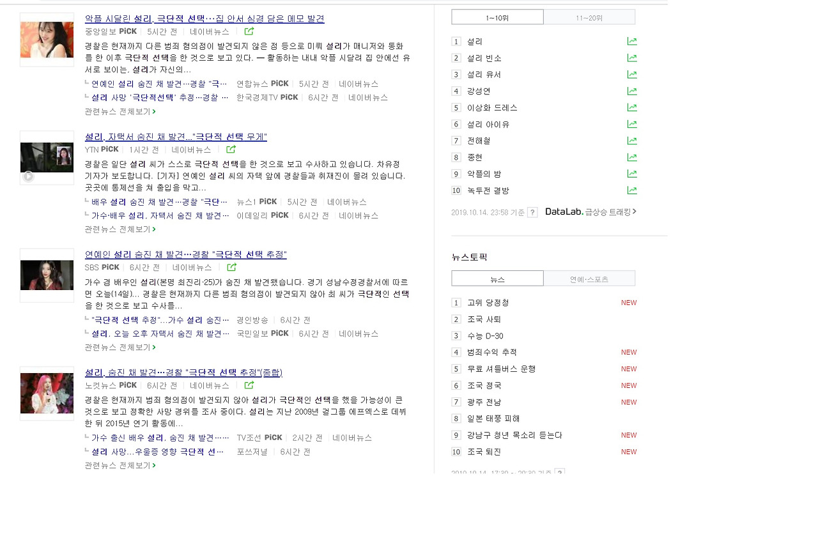Image resolution: width=818 pixels, height=545 pixels.
Task: Open the 무료 셔틀버스 운행 news topic
Action: pyautogui.click(x=502, y=369)
